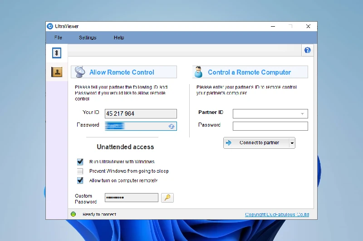This screenshot has height=241, width=363.
Task: Open the contacts address book sidebar icon
Action: pos(56,71)
